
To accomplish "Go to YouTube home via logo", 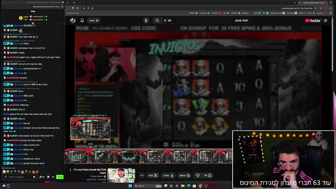I will 313,20.
